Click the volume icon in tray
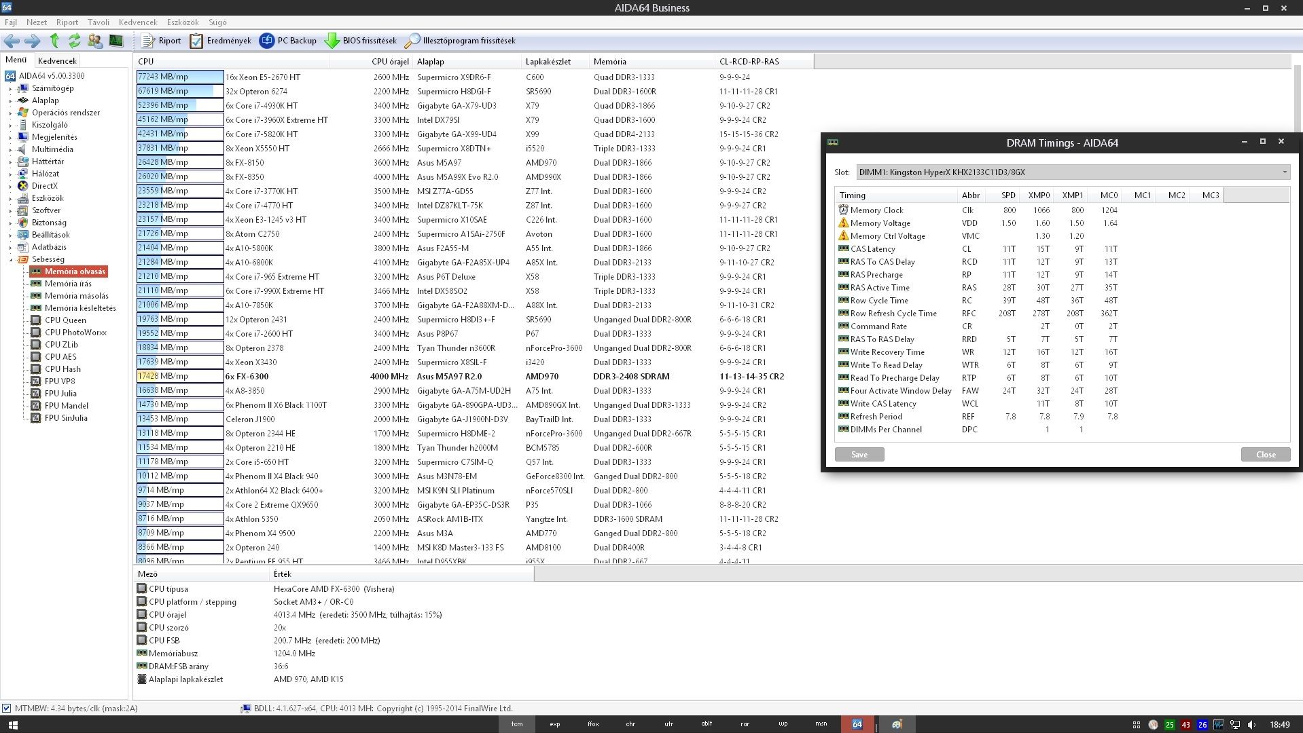Viewport: 1303px width, 733px height. pyautogui.click(x=1251, y=725)
